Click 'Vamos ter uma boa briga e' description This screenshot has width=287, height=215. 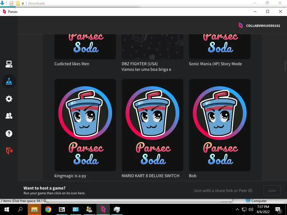click(146, 69)
